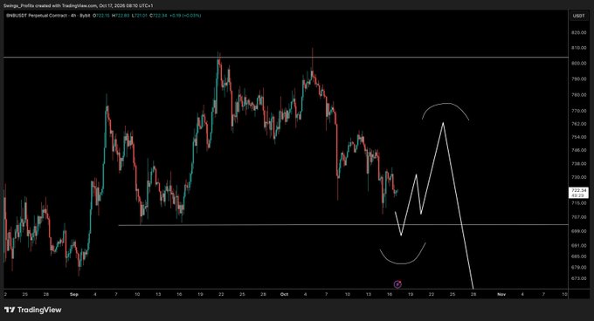
Task: Click the current price label with countdown
Action: [578, 193]
